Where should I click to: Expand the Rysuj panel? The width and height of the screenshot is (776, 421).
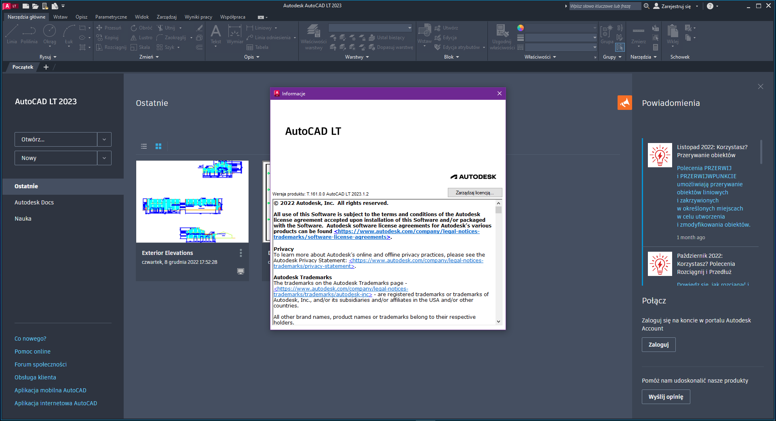click(48, 57)
